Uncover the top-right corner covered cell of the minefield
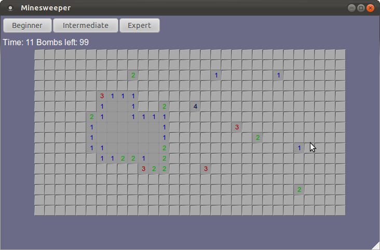 pos(341,55)
